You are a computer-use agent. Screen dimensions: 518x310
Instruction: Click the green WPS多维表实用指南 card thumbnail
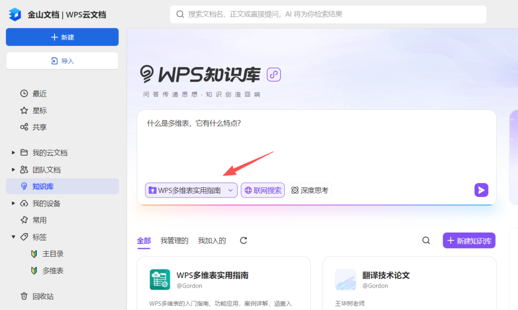point(160,279)
